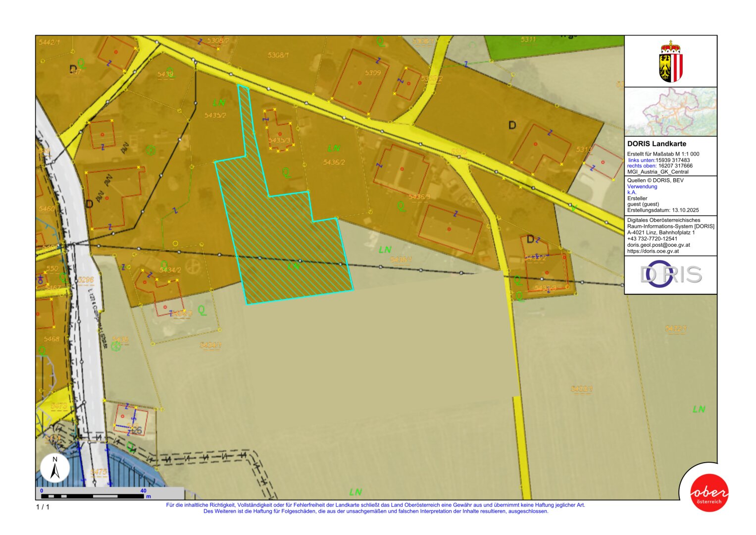Select parcel label 5308/1

(278, 55)
